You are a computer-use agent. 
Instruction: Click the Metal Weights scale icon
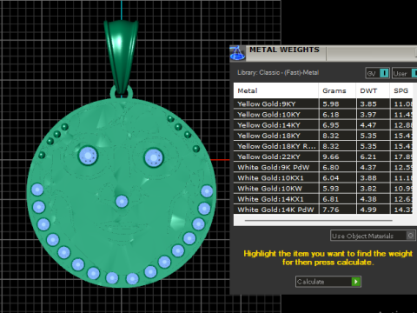pos(237,53)
